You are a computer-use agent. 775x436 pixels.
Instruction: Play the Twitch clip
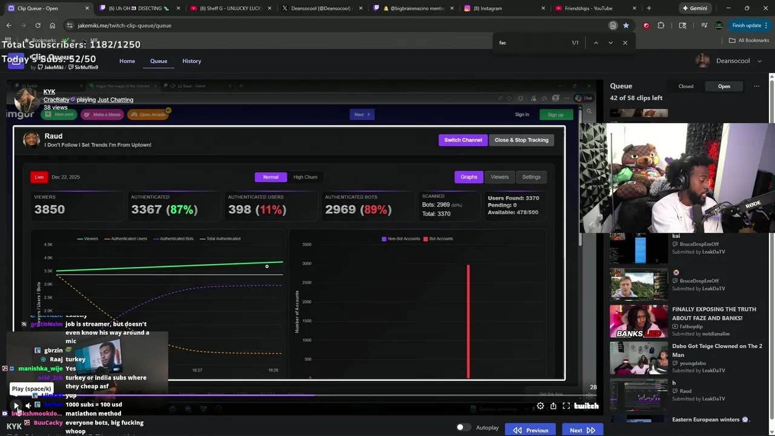pyautogui.click(x=16, y=406)
